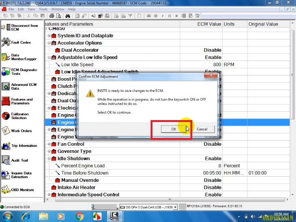The image size is (296, 222).
Task: Confirm saving changes with OK
Action: click(x=174, y=129)
